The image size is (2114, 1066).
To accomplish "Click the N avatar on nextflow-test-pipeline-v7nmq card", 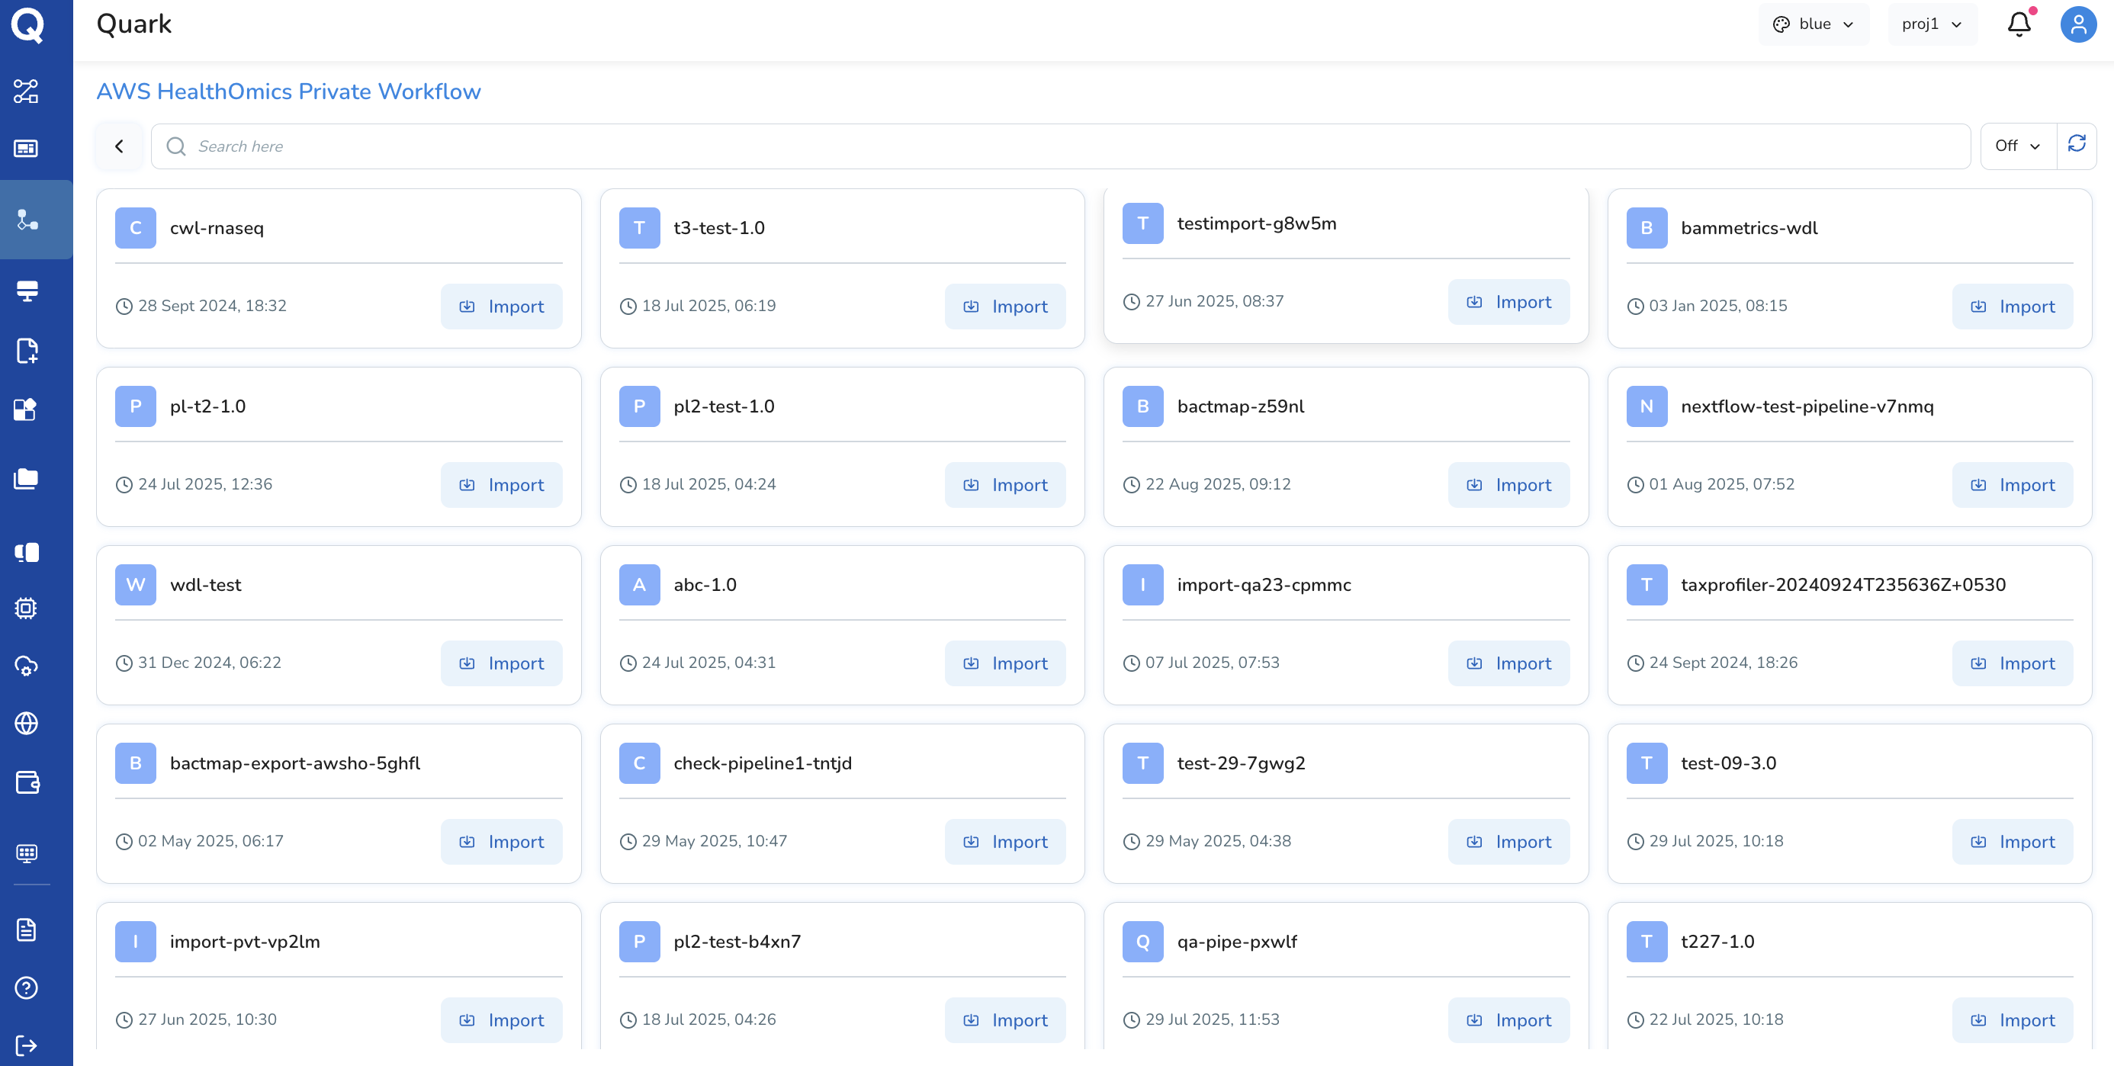I will [x=1647, y=406].
